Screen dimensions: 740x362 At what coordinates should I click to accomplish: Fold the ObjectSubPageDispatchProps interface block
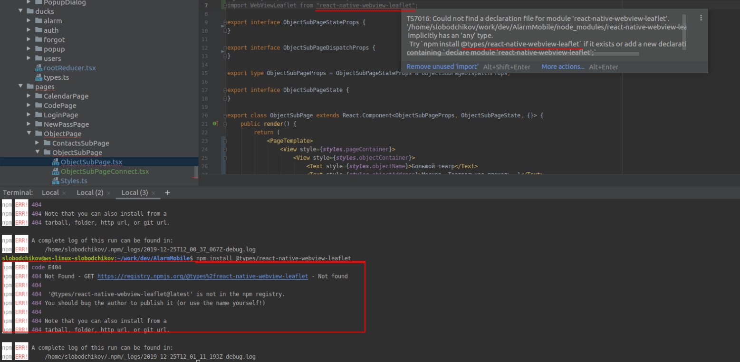pyautogui.click(x=225, y=48)
